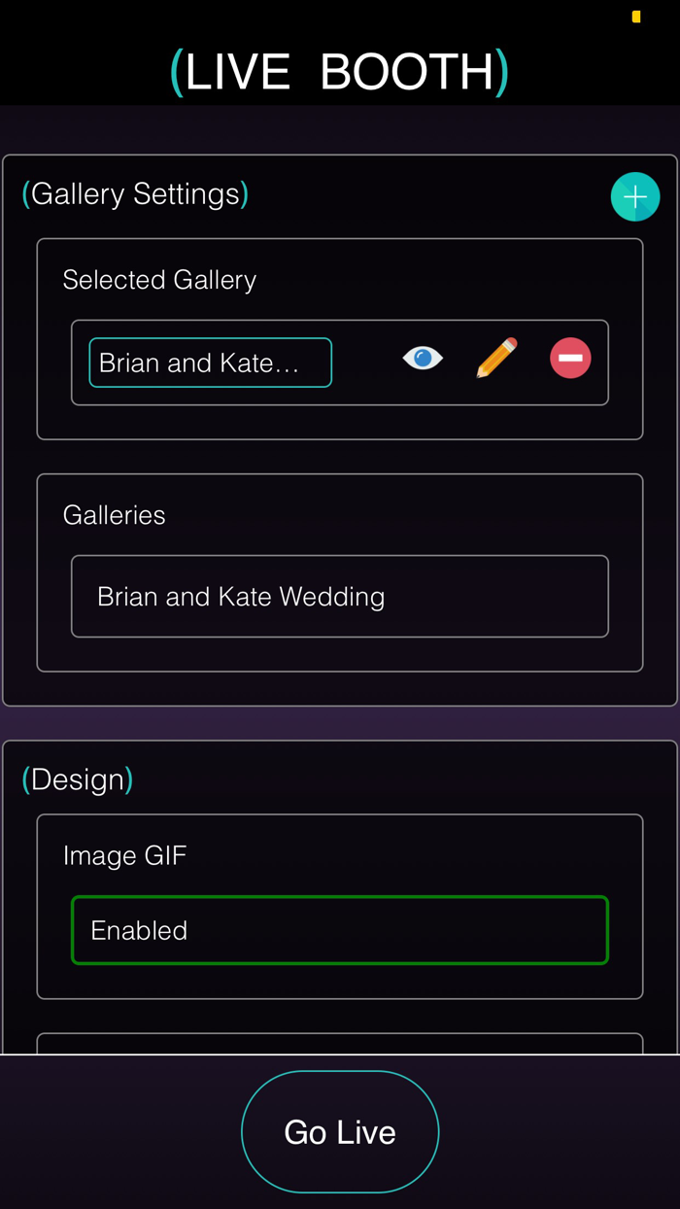This screenshot has width=680, height=1209.
Task: Click the Brian and Kate gallery text field
Action: tap(210, 362)
